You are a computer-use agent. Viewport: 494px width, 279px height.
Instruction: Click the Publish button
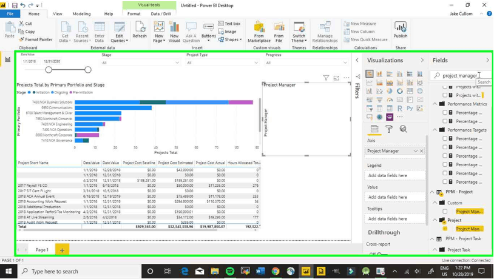point(401,30)
